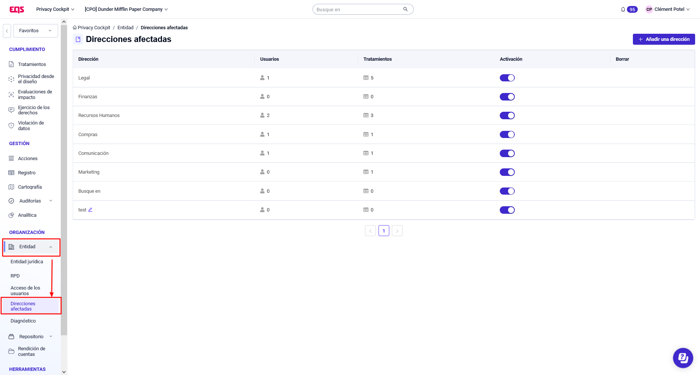Viewport: 700px width, 375px height.
Task: Expand the Repositorio submenu chevron
Action: (51, 337)
